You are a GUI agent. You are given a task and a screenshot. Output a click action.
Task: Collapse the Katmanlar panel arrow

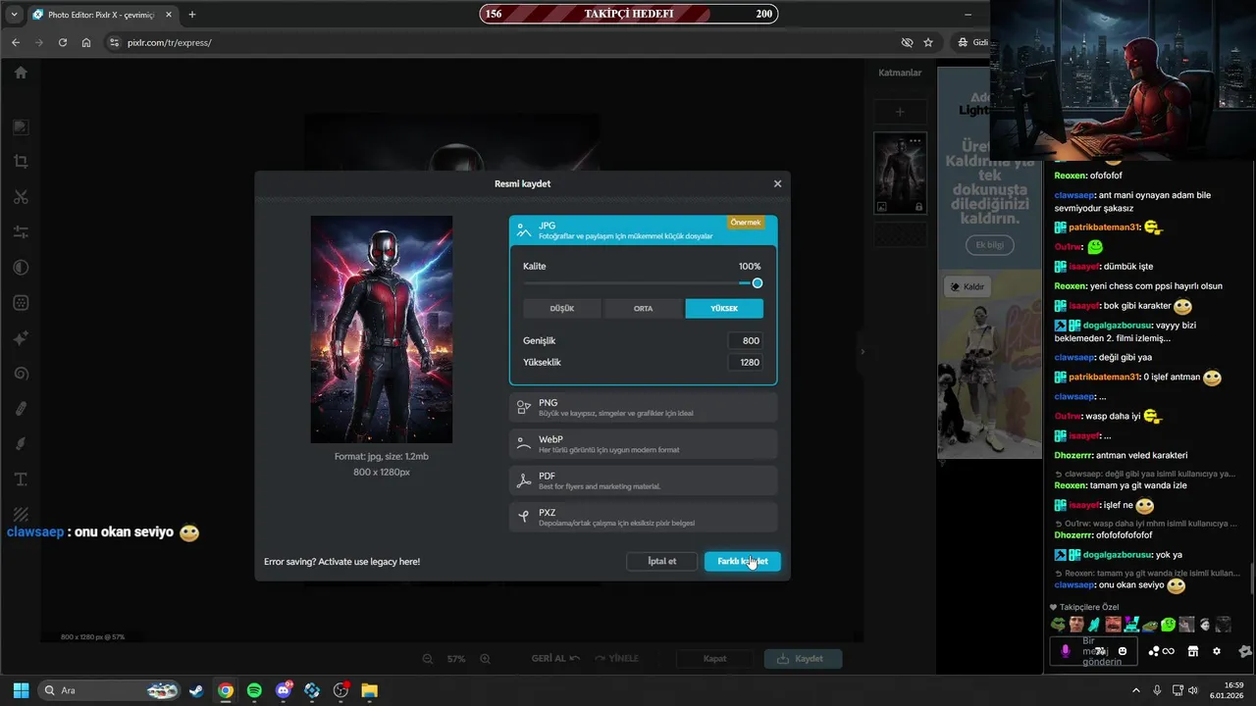863,351
